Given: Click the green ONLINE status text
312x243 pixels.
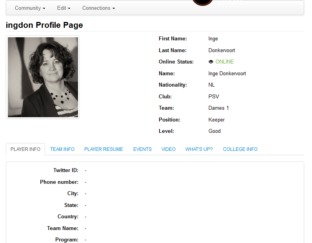Looking at the screenshot, I should [x=225, y=62].
